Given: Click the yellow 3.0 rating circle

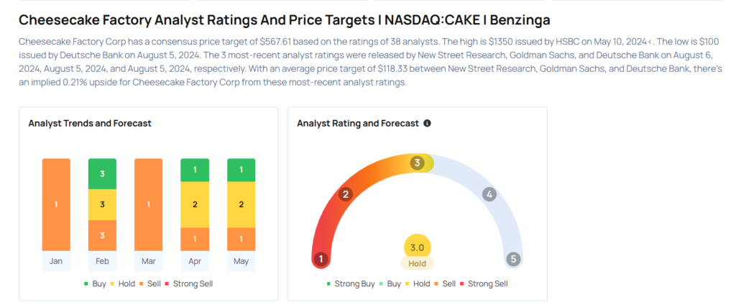Looking at the screenshot, I should pos(418,247).
